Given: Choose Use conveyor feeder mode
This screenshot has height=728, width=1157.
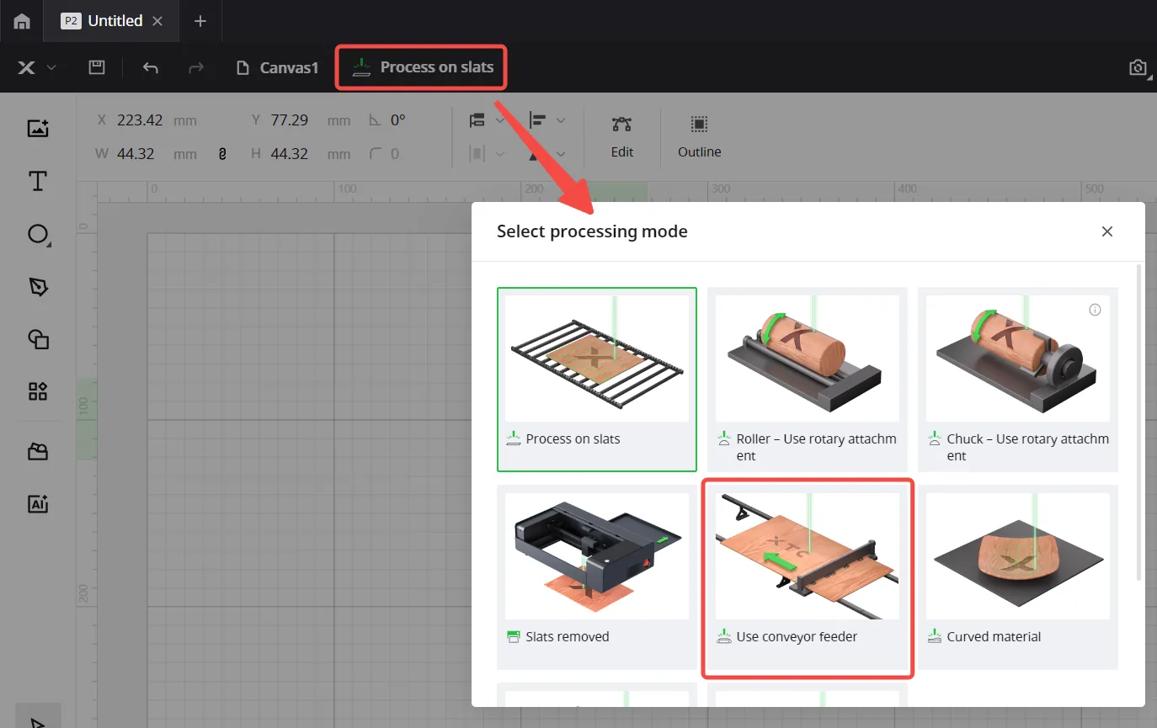Looking at the screenshot, I should click(808, 577).
